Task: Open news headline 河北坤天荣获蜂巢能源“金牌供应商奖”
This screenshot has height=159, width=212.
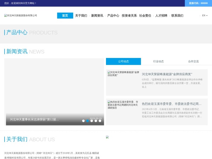Action: (167, 74)
